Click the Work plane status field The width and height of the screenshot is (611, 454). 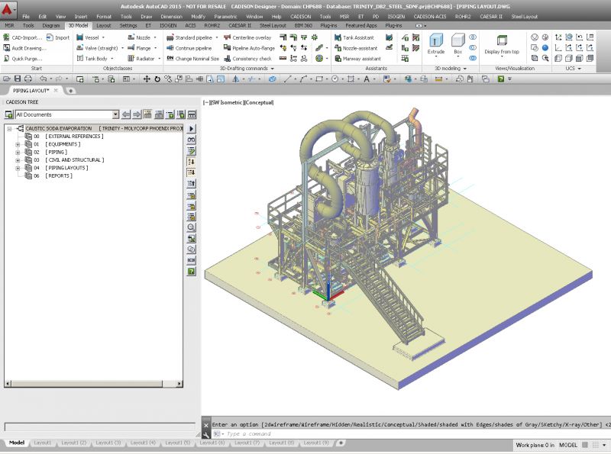coord(535,445)
